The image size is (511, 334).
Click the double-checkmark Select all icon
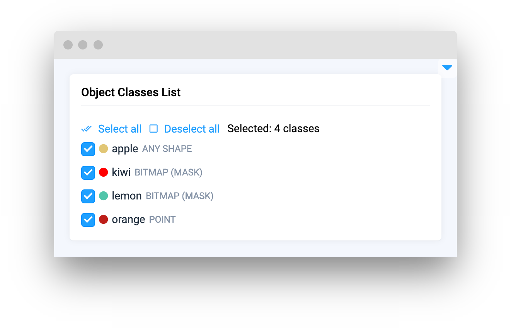[87, 129]
